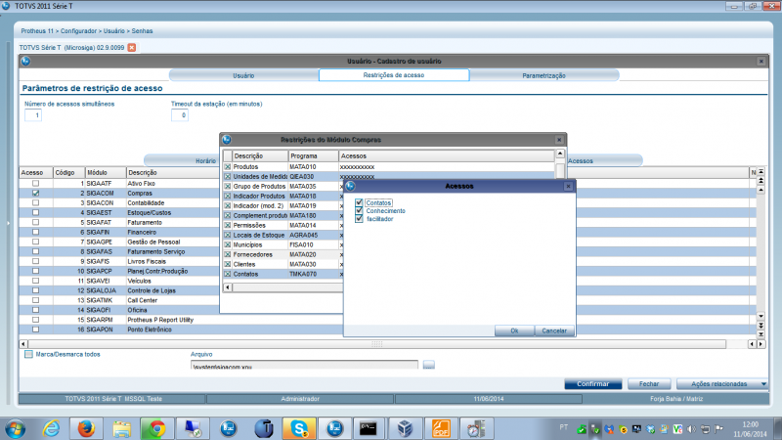Select the Unidades de Medida row

(x=388, y=177)
